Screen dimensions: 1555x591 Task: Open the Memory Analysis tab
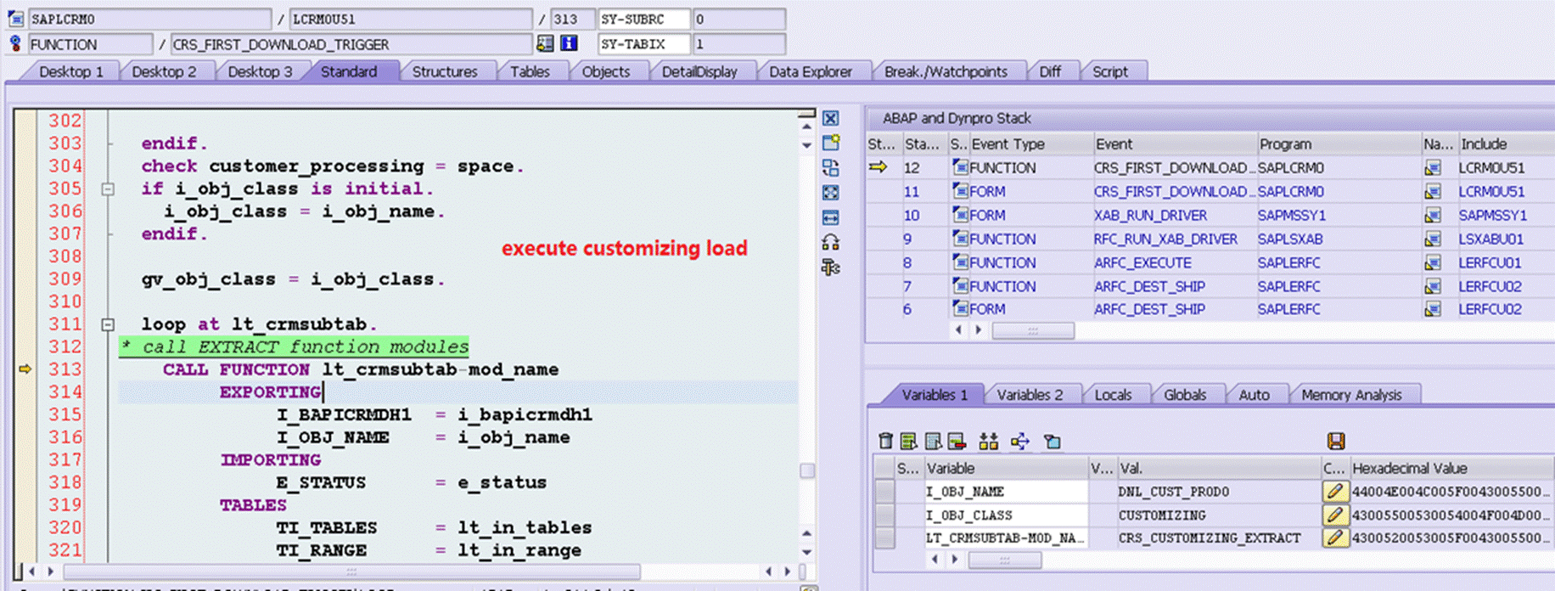pyautogui.click(x=1351, y=395)
